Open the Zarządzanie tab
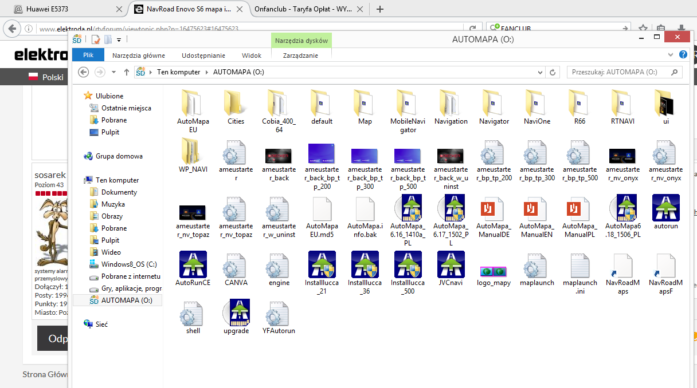Image resolution: width=697 pixels, height=388 pixels. [x=301, y=56]
